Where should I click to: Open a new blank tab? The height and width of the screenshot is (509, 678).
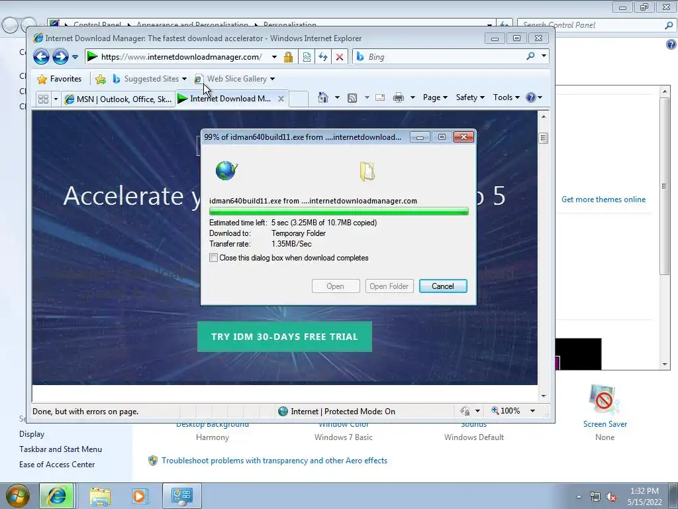coord(299,99)
